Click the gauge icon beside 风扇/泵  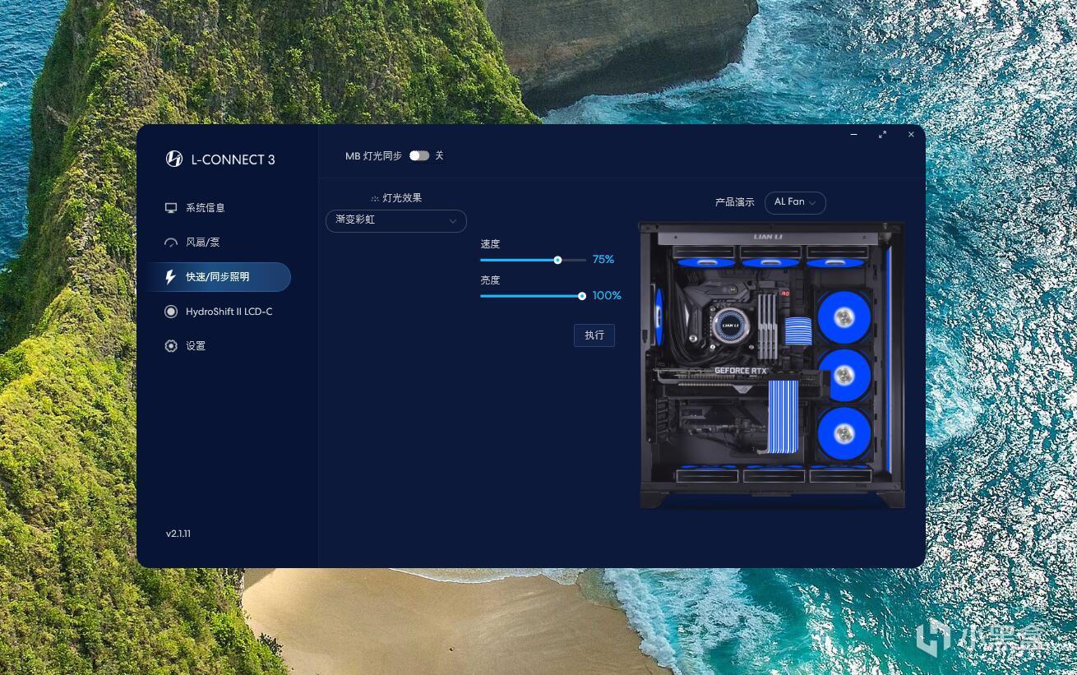171,243
